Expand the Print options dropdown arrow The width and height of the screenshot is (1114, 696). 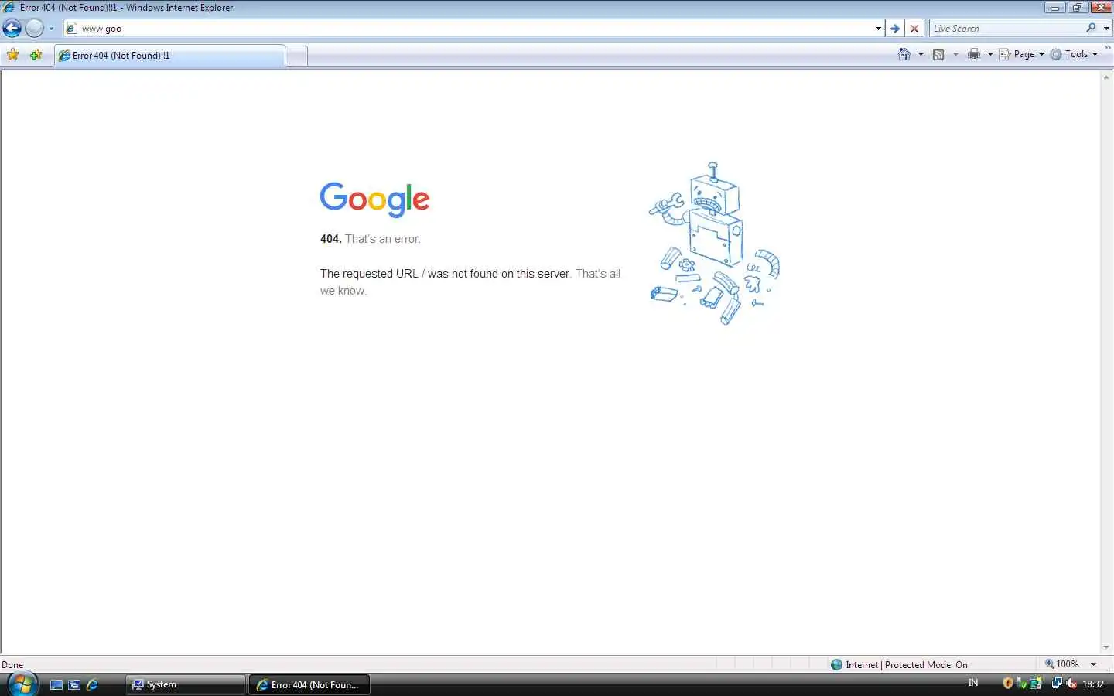pyautogui.click(x=990, y=54)
